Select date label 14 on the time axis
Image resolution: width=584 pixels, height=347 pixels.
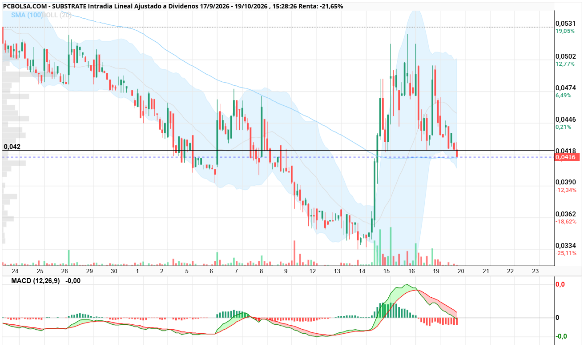tap(362, 271)
